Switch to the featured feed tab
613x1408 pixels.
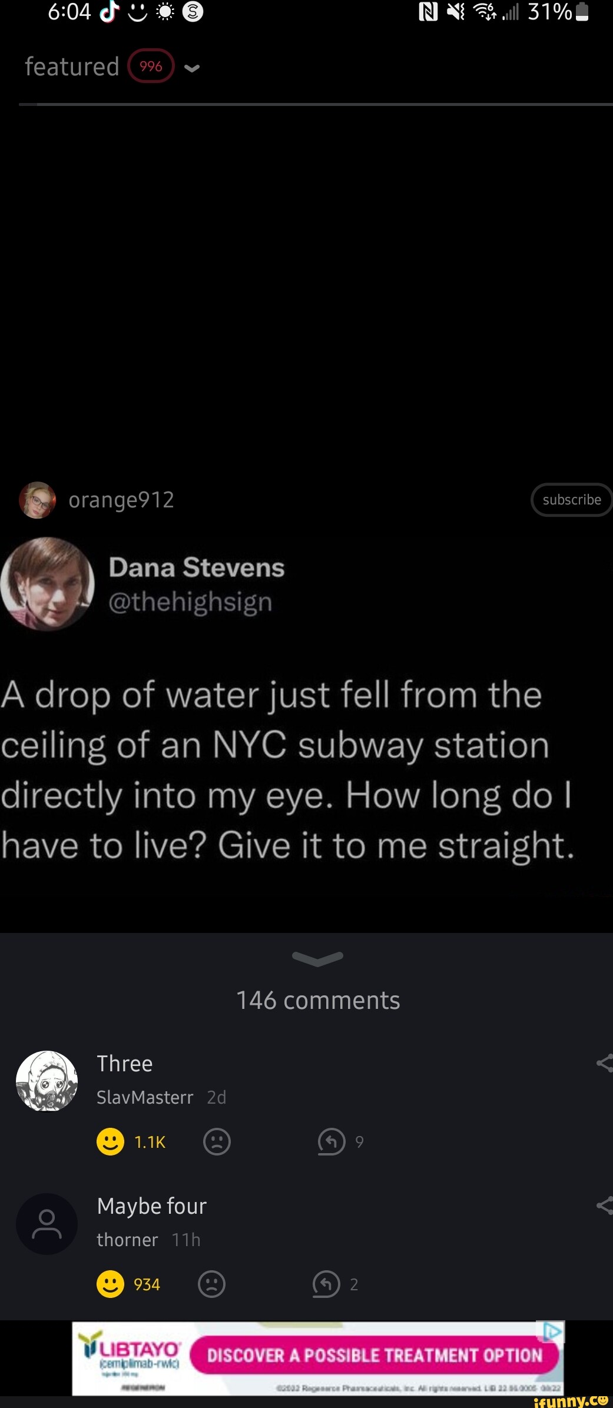[x=69, y=67]
